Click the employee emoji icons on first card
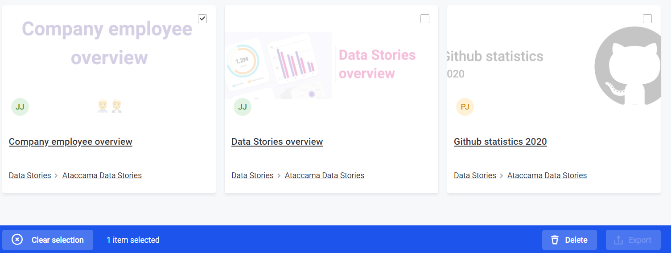The image size is (671, 253). click(x=110, y=106)
